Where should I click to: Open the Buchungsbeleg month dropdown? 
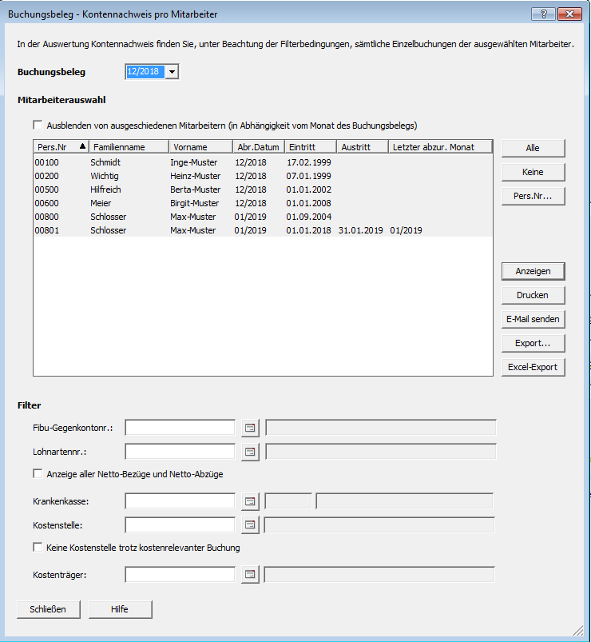[x=173, y=72]
